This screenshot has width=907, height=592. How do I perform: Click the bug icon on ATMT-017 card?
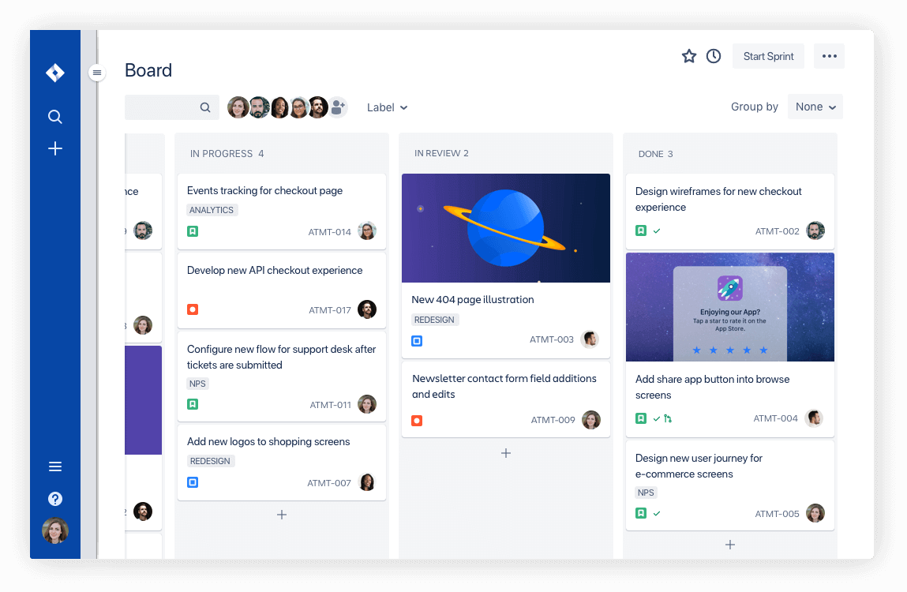click(193, 309)
